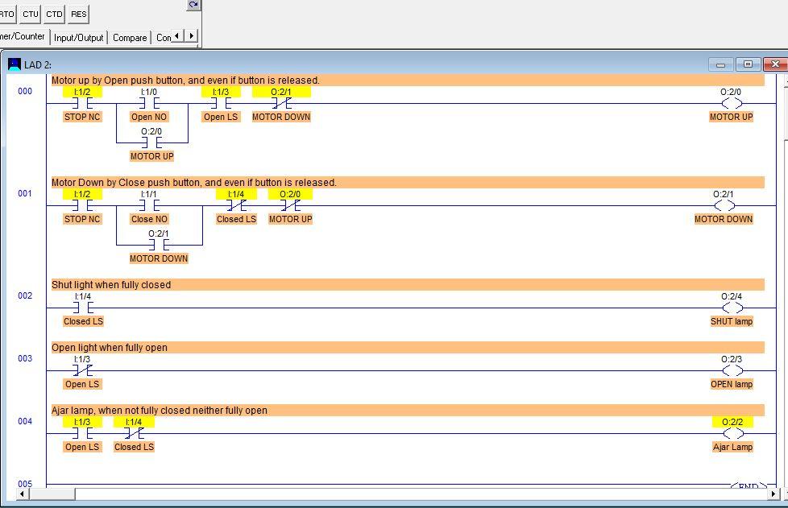
Task: Insert an RTO retentive timer instruction
Action: pyautogui.click(x=6, y=14)
